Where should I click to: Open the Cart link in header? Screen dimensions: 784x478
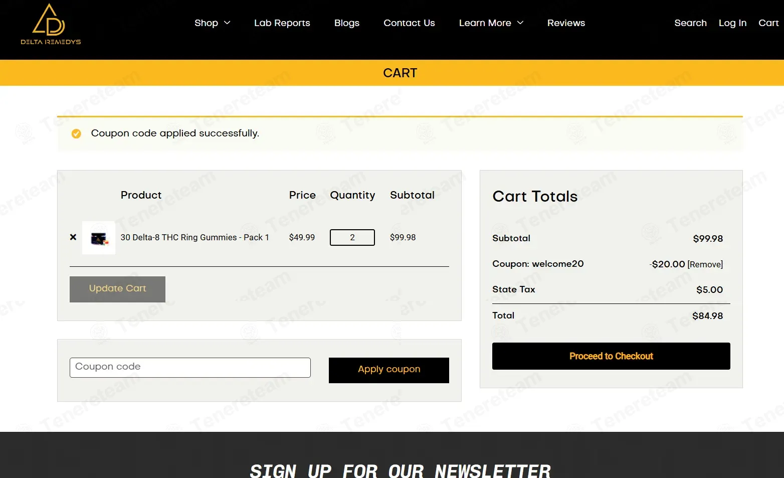tap(768, 23)
